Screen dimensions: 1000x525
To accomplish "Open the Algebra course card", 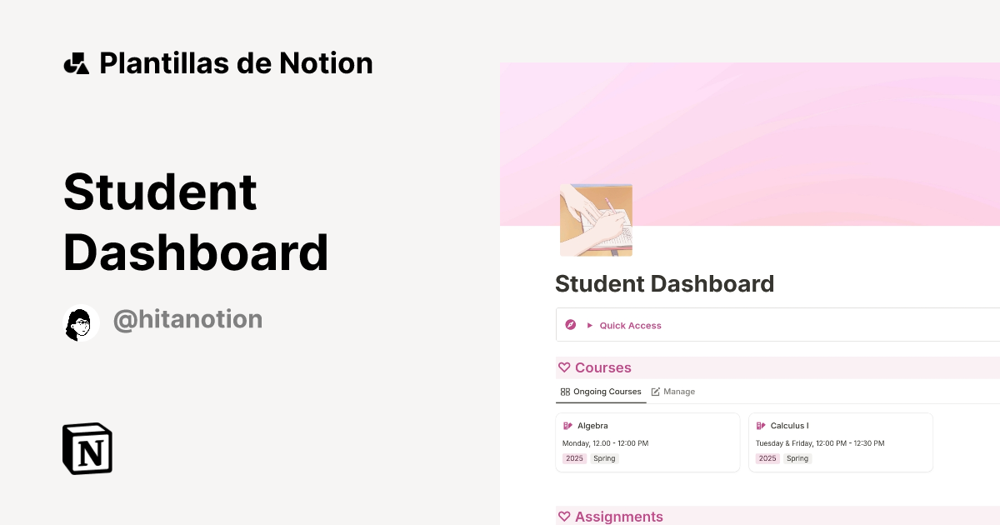I will click(x=647, y=442).
